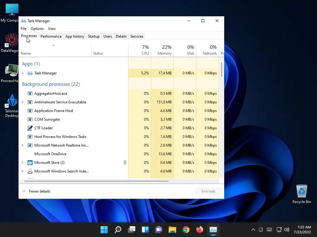Click the Task Manager app row icon
This screenshot has height=237, width=317.
pos(30,73)
